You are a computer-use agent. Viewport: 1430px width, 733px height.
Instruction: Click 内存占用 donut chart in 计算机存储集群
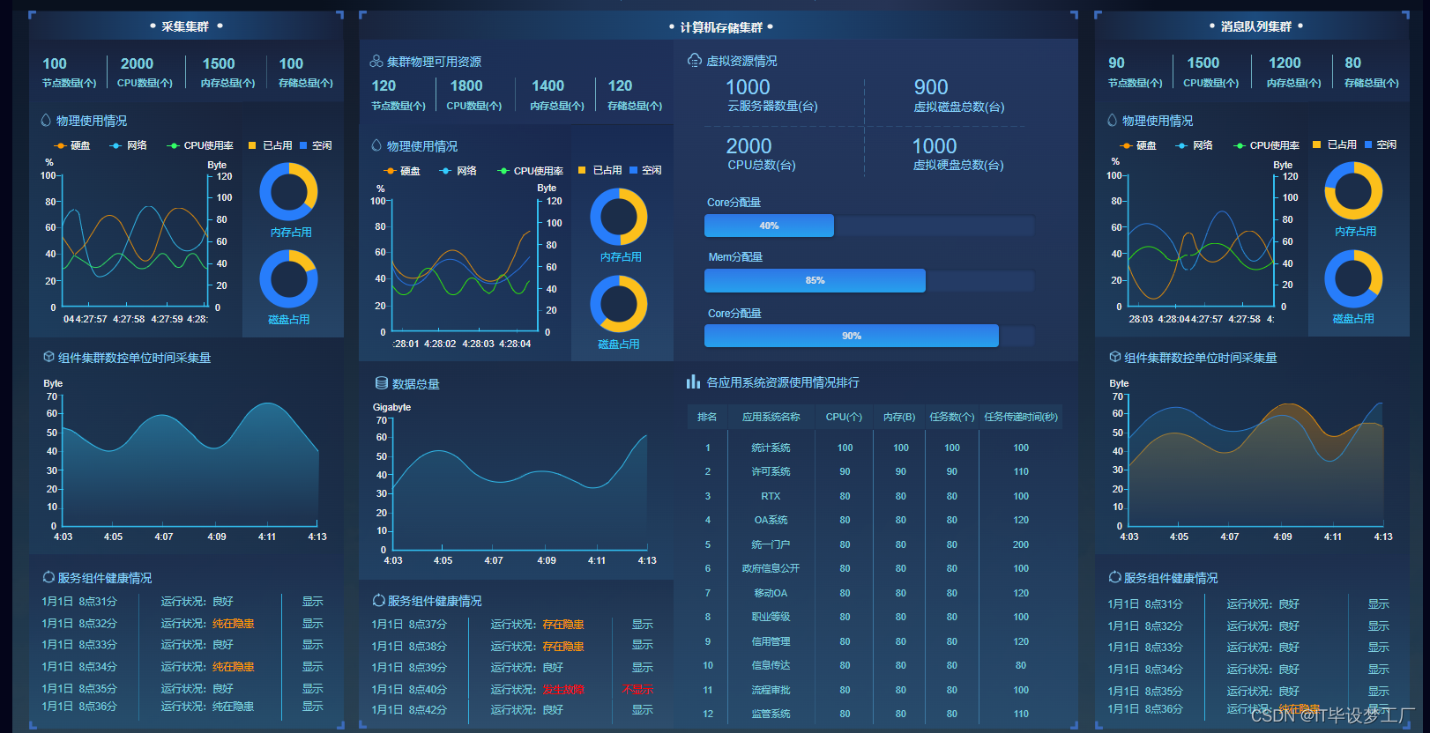(618, 217)
